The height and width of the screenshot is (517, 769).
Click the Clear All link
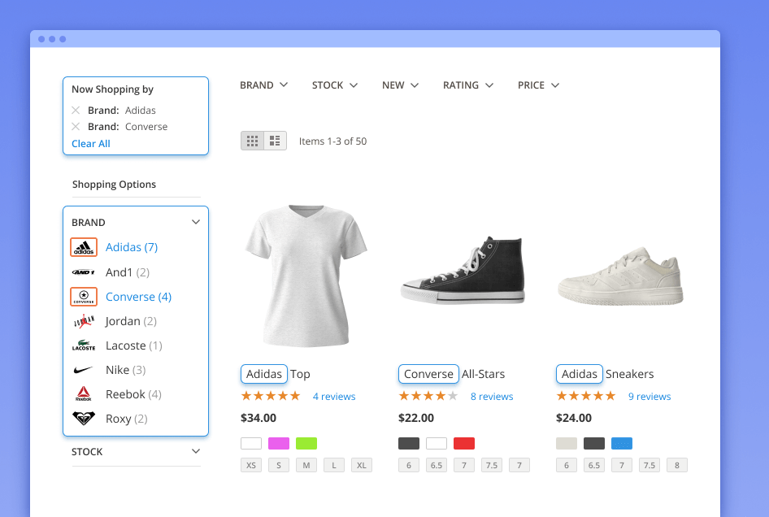pos(90,144)
